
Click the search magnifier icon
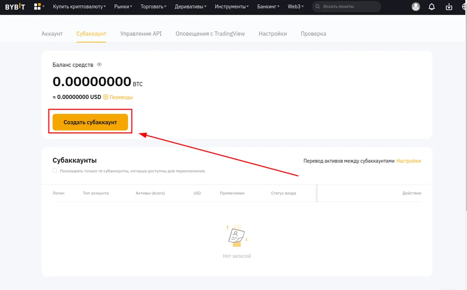click(x=318, y=7)
